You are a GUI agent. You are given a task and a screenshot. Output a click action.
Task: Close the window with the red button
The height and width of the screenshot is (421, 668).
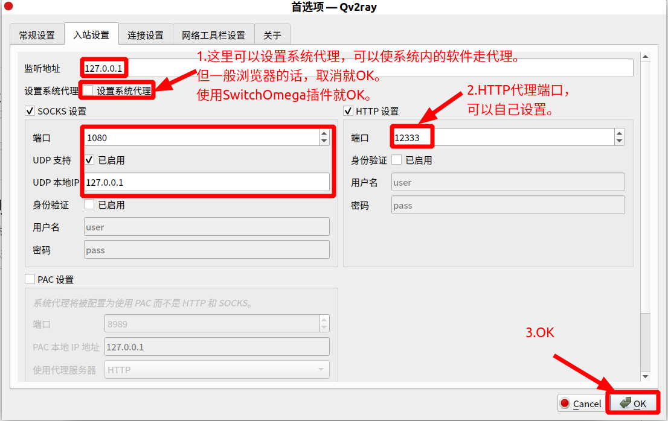(8, 6)
